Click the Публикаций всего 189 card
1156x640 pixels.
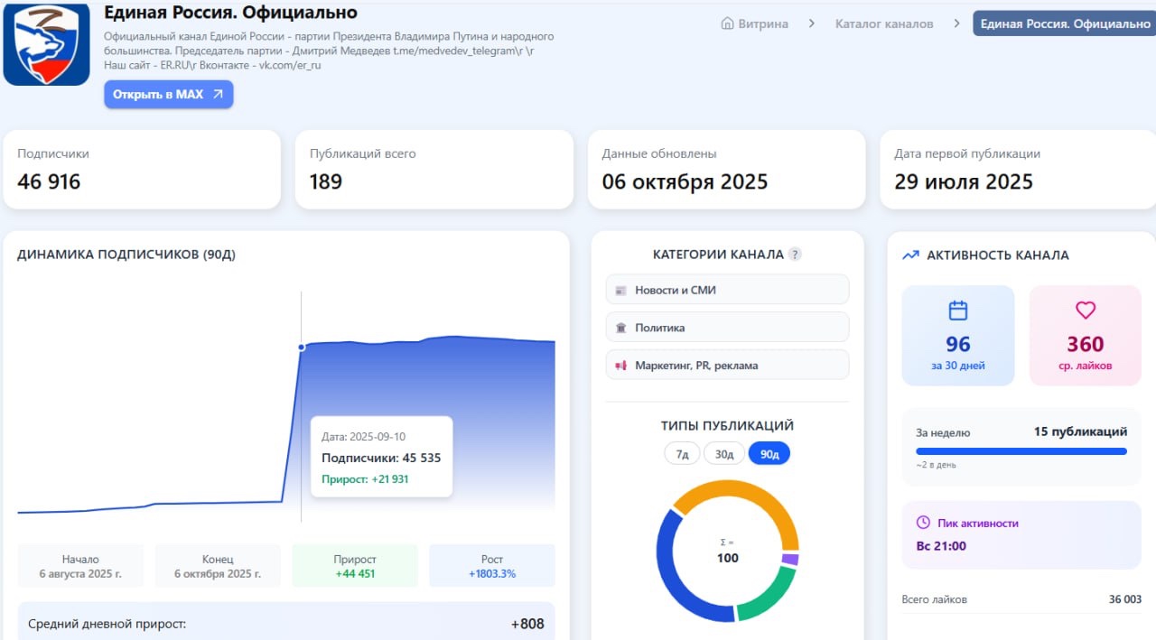[x=434, y=170]
